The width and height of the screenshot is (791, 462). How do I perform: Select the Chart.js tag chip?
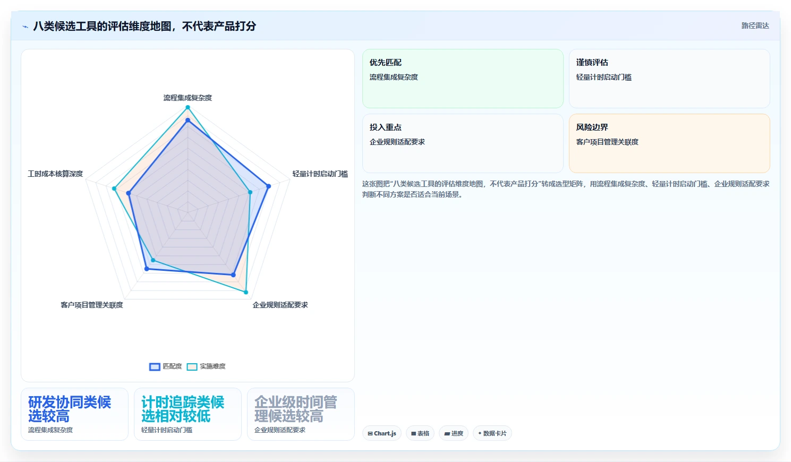pyautogui.click(x=382, y=433)
